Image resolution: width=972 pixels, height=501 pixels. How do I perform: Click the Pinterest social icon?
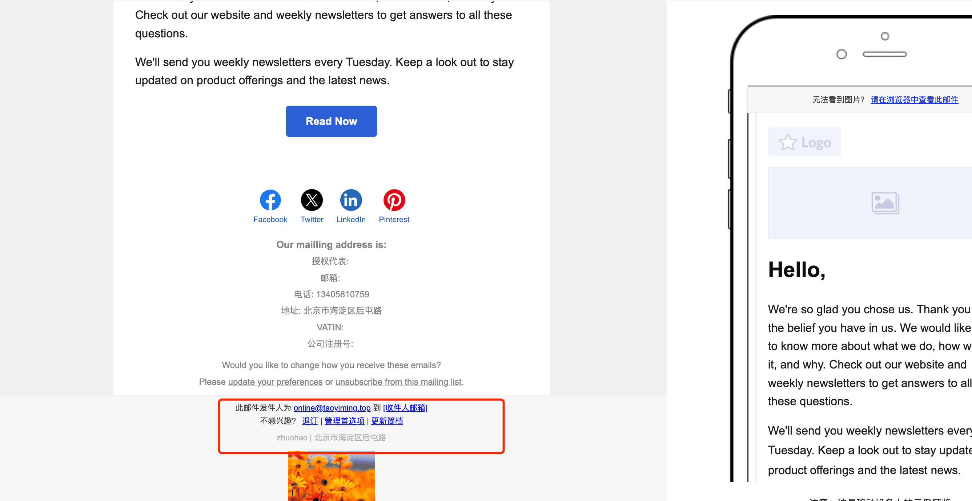coord(394,200)
